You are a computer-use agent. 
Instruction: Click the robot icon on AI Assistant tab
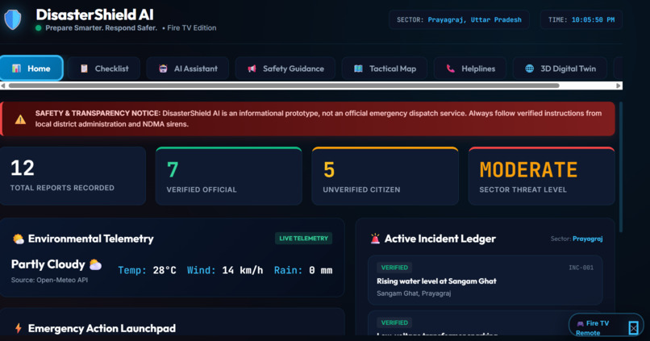coord(163,69)
